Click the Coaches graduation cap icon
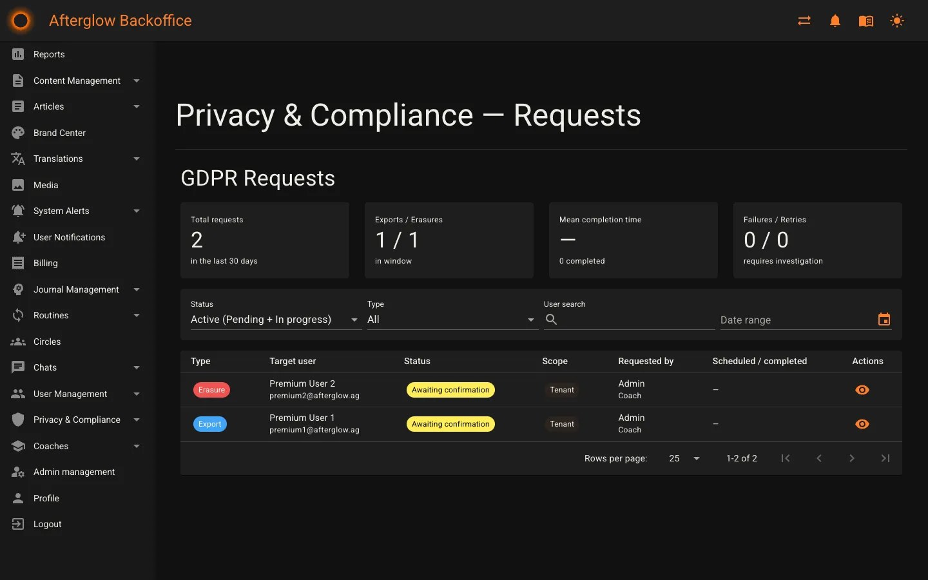This screenshot has width=928, height=580. (x=18, y=446)
